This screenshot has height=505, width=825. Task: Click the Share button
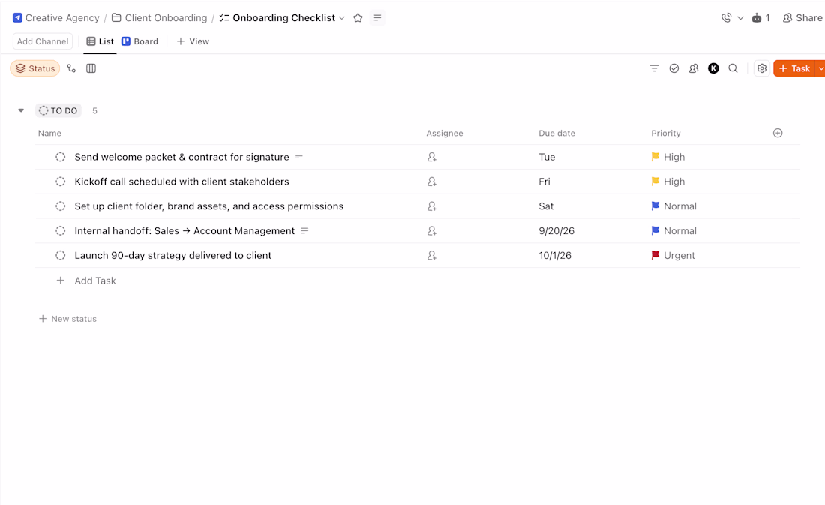[803, 18]
